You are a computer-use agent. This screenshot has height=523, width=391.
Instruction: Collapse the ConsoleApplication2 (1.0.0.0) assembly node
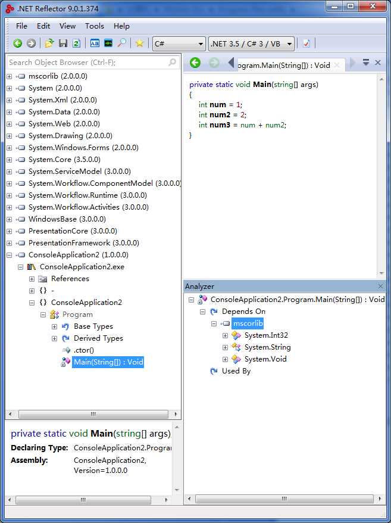[x=10, y=255]
